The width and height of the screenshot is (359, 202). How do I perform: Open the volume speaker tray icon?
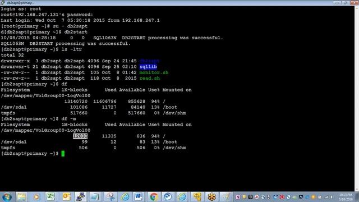[x=332, y=197]
